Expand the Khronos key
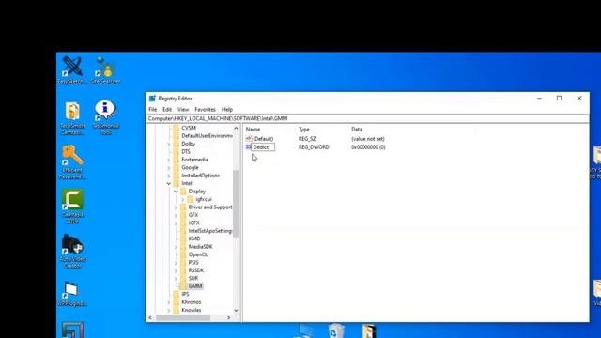Screen dimensions: 601x338 [169, 302]
